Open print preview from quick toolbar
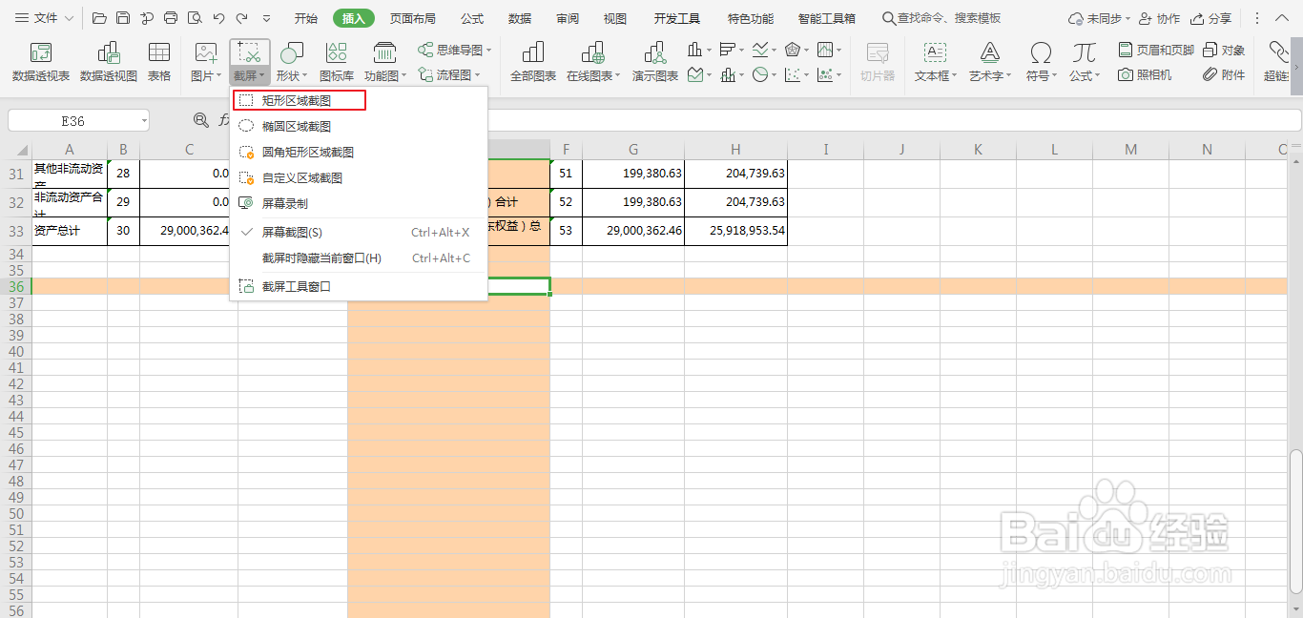 coord(195,18)
